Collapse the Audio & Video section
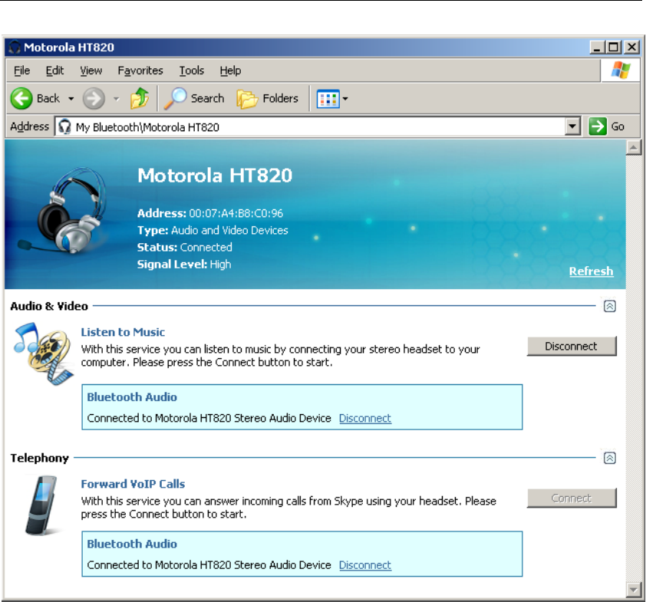 tap(610, 306)
